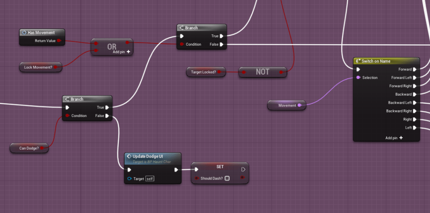Toggle the Should Dash? checkbox
This screenshot has height=213, width=430.
pyautogui.click(x=227, y=178)
